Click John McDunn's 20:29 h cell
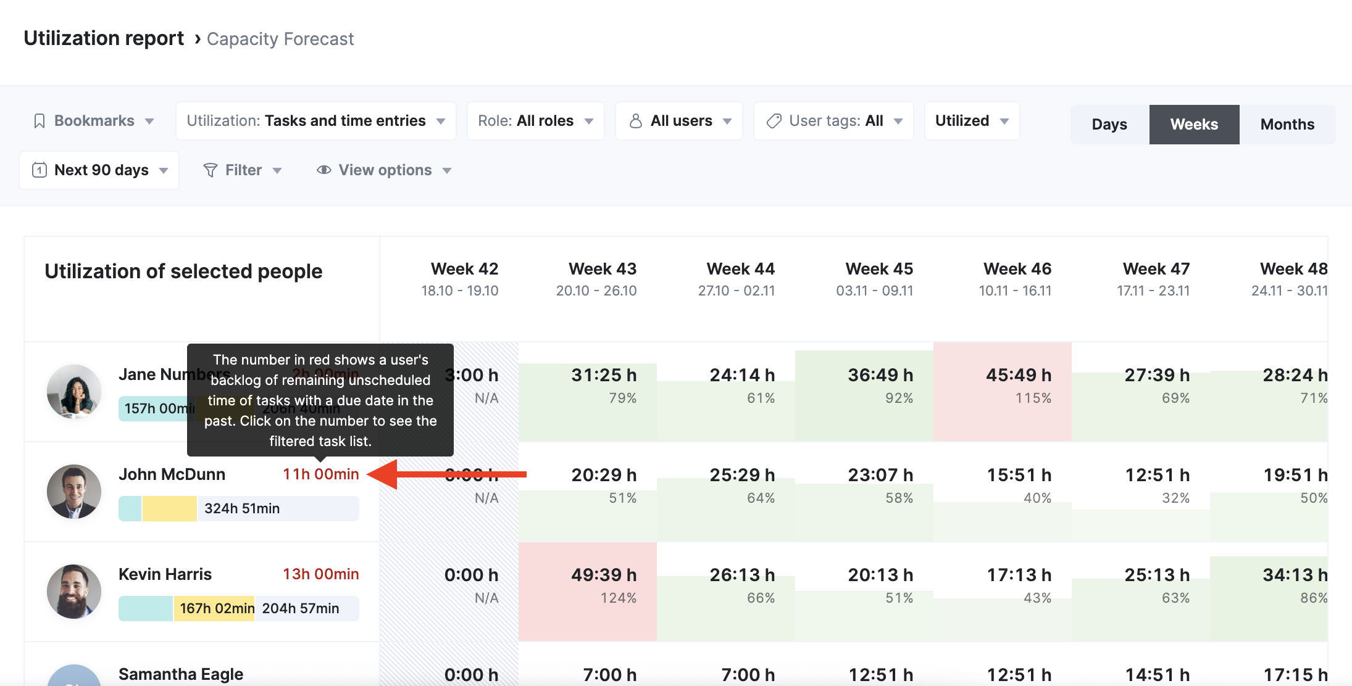 click(x=588, y=492)
